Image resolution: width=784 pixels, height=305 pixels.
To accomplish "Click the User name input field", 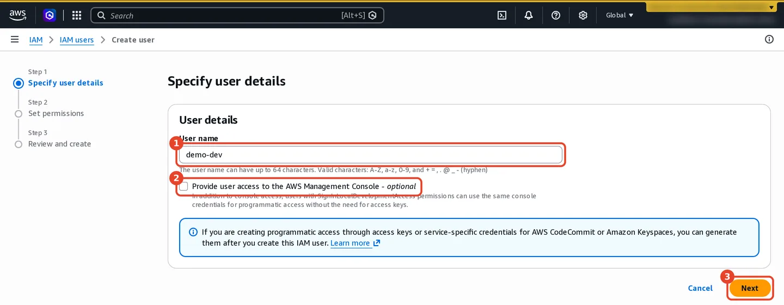I will (x=371, y=155).
